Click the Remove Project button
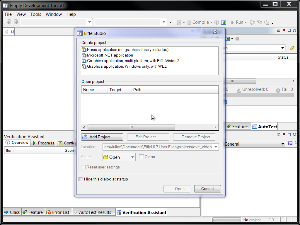300x225 pixels. (x=194, y=137)
